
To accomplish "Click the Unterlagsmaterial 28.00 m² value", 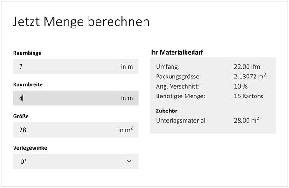I will click(x=247, y=120).
